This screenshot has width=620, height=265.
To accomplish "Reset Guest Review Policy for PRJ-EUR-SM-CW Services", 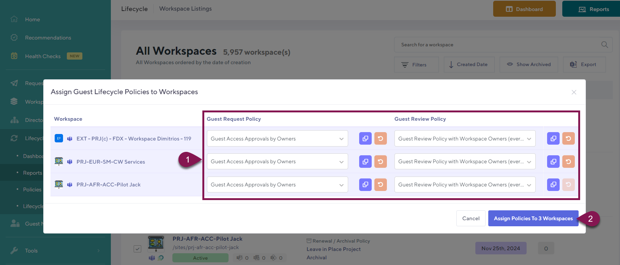I will [568, 162].
